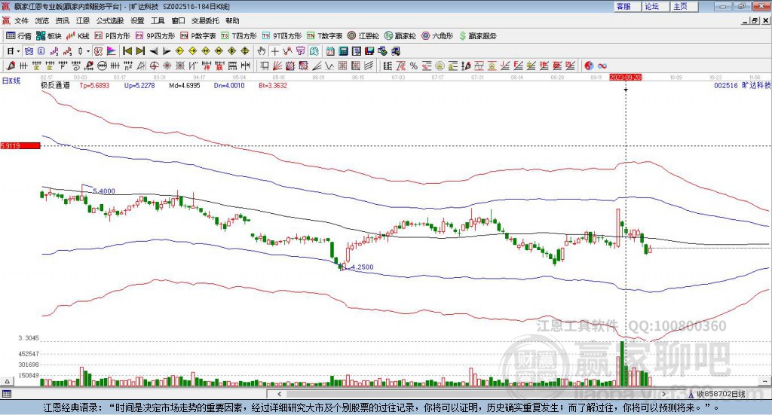Click the 日K线 chart label
This screenshot has width=772, height=415.
11,81
